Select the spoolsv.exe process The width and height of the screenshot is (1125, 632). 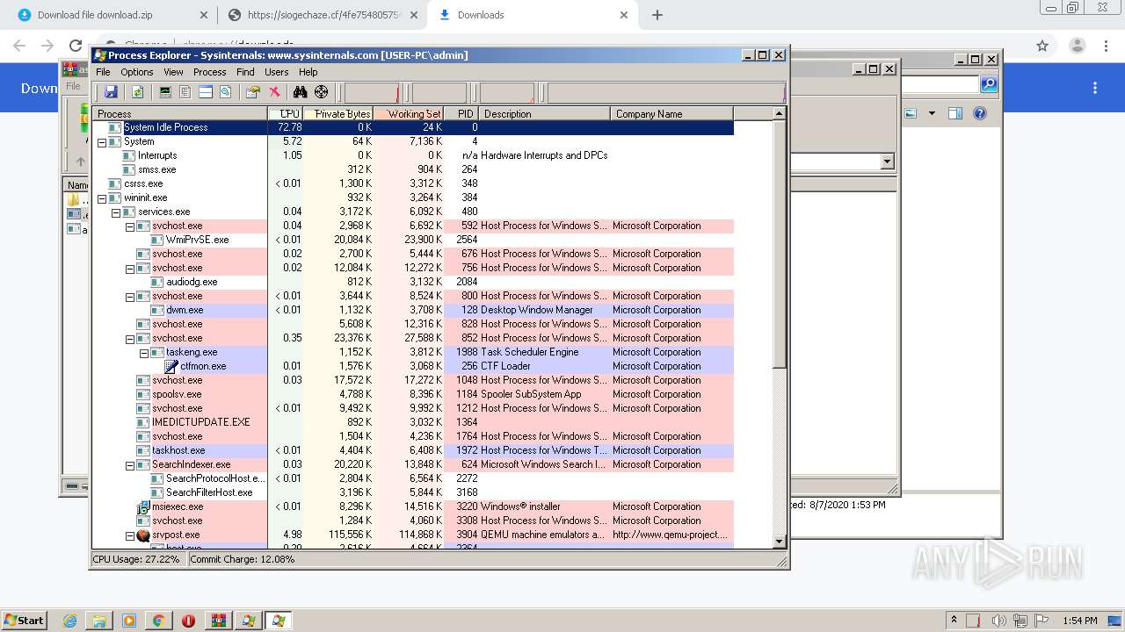point(413,394)
